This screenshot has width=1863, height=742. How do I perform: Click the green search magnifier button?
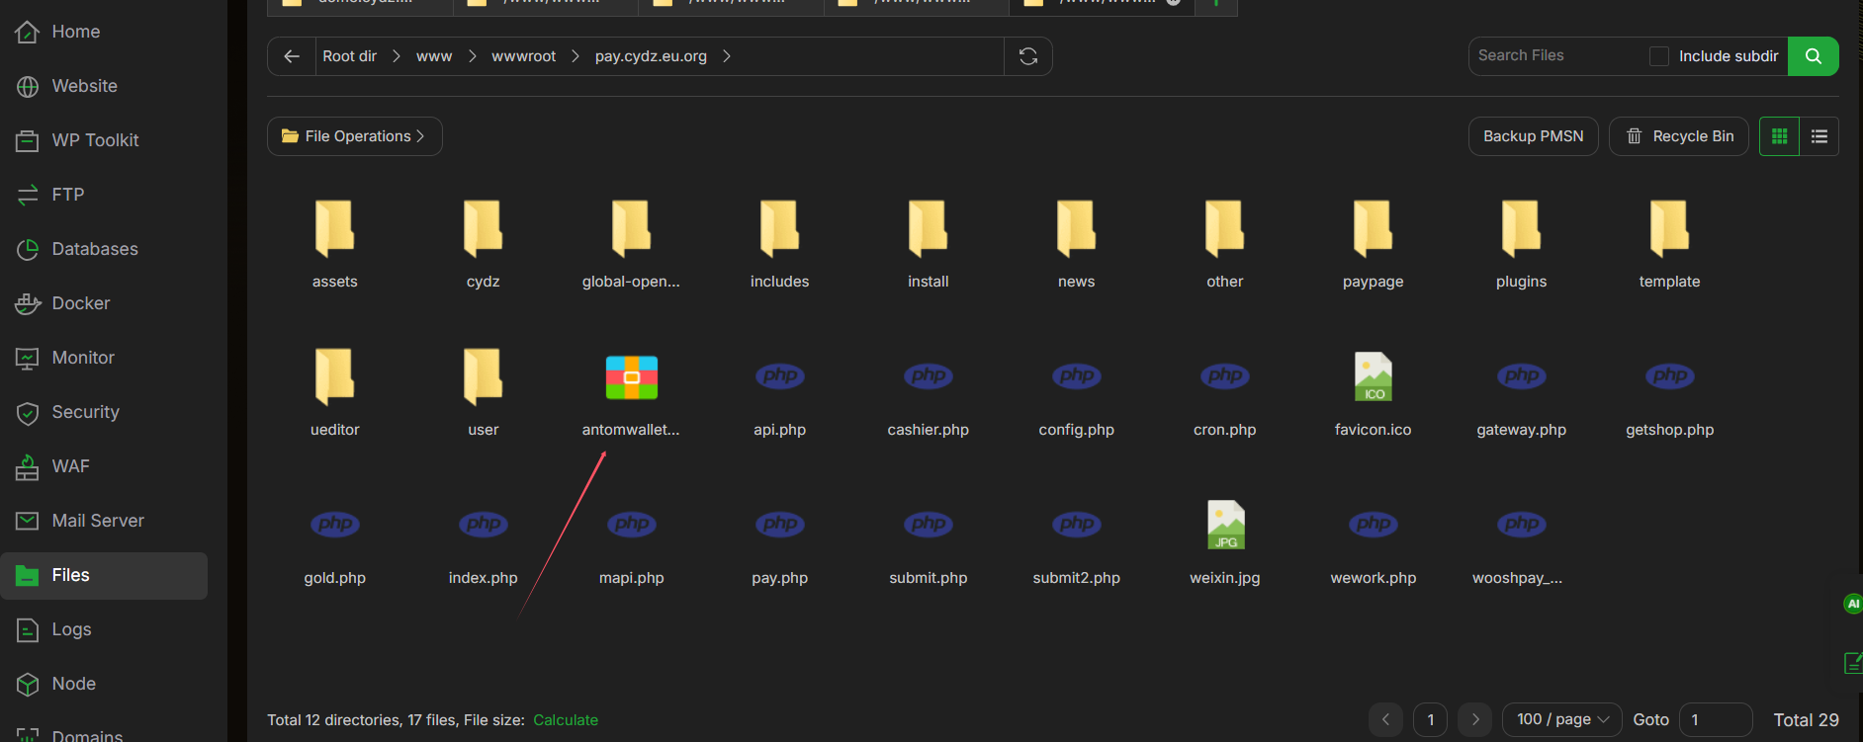pyautogui.click(x=1814, y=56)
